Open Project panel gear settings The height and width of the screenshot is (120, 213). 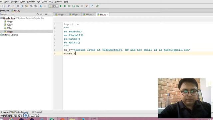pyautogui.click(x=46, y=14)
